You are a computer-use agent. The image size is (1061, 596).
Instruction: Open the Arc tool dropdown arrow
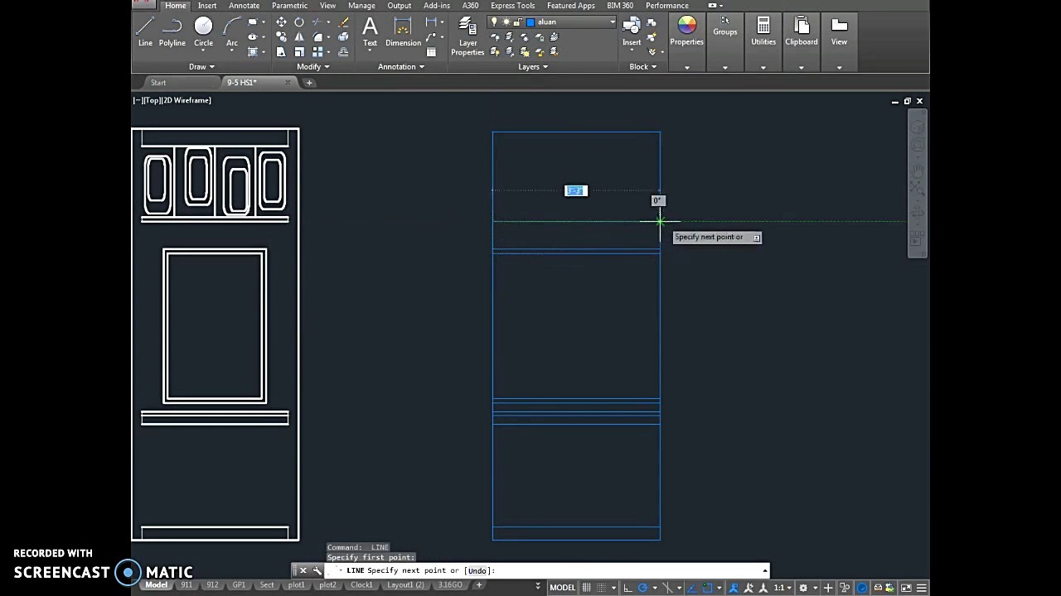click(x=232, y=50)
